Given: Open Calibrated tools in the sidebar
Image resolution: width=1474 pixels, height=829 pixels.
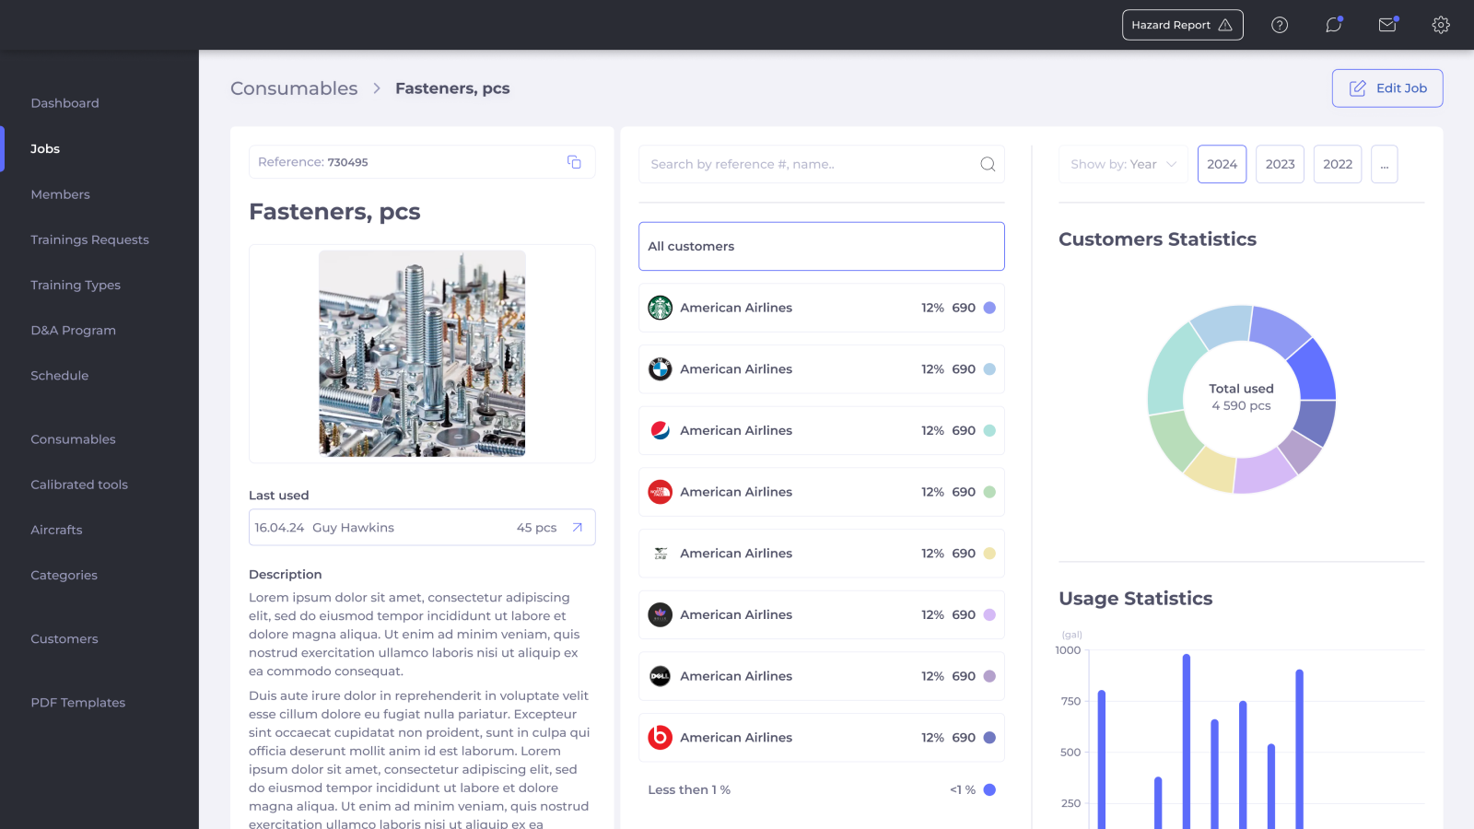Looking at the screenshot, I should click(79, 485).
